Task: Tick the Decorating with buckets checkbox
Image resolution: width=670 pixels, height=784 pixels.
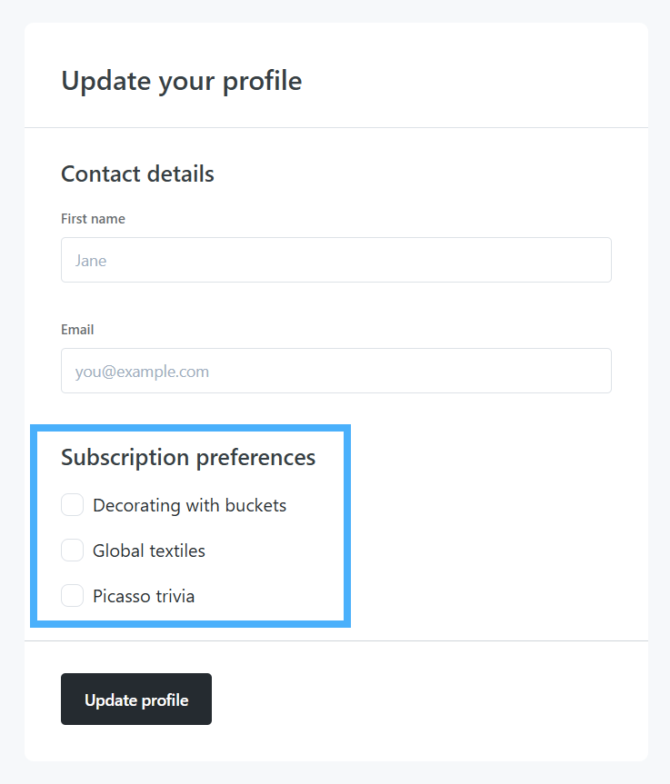Action: (x=73, y=505)
